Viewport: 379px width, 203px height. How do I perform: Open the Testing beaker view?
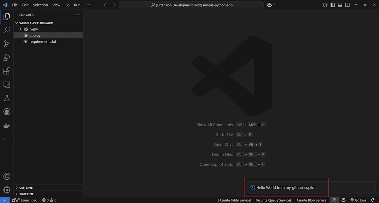point(7,98)
